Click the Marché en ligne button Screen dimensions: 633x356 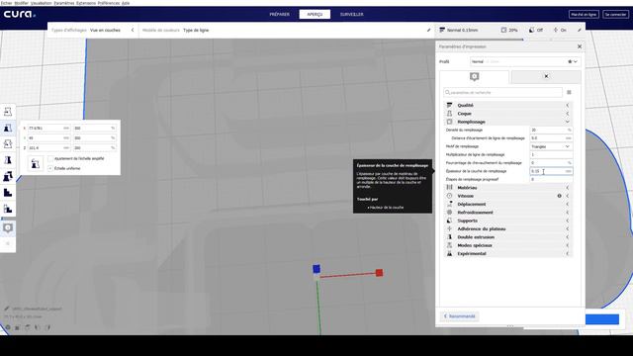pyautogui.click(x=584, y=14)
